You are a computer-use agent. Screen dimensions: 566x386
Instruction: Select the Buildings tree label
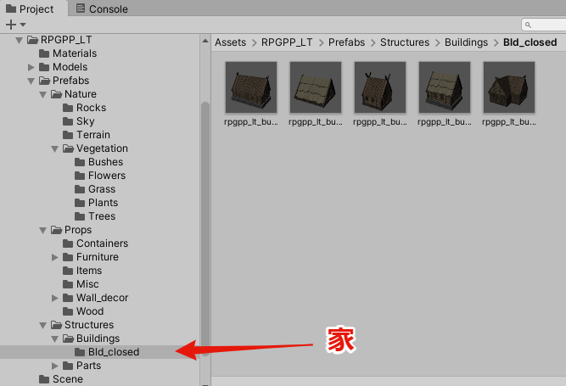98,338
